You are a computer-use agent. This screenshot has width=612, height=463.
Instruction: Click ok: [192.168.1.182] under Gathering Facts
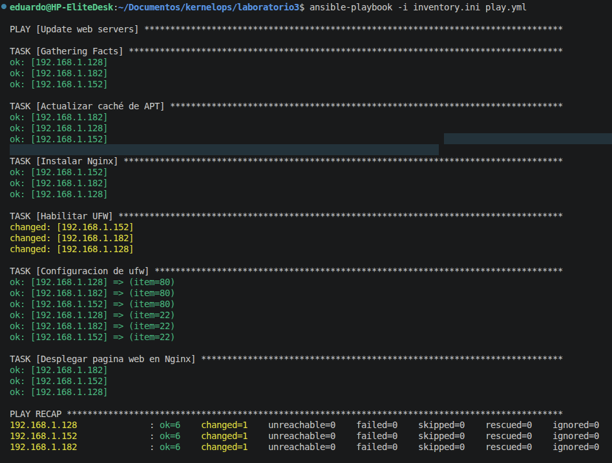click(x=59, y=73)
